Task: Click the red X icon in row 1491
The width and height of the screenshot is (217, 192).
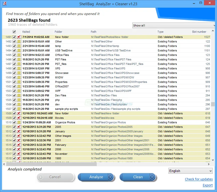Action: tap(19, 37)
